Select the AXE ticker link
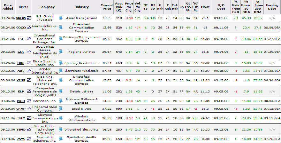 [21, 71]
